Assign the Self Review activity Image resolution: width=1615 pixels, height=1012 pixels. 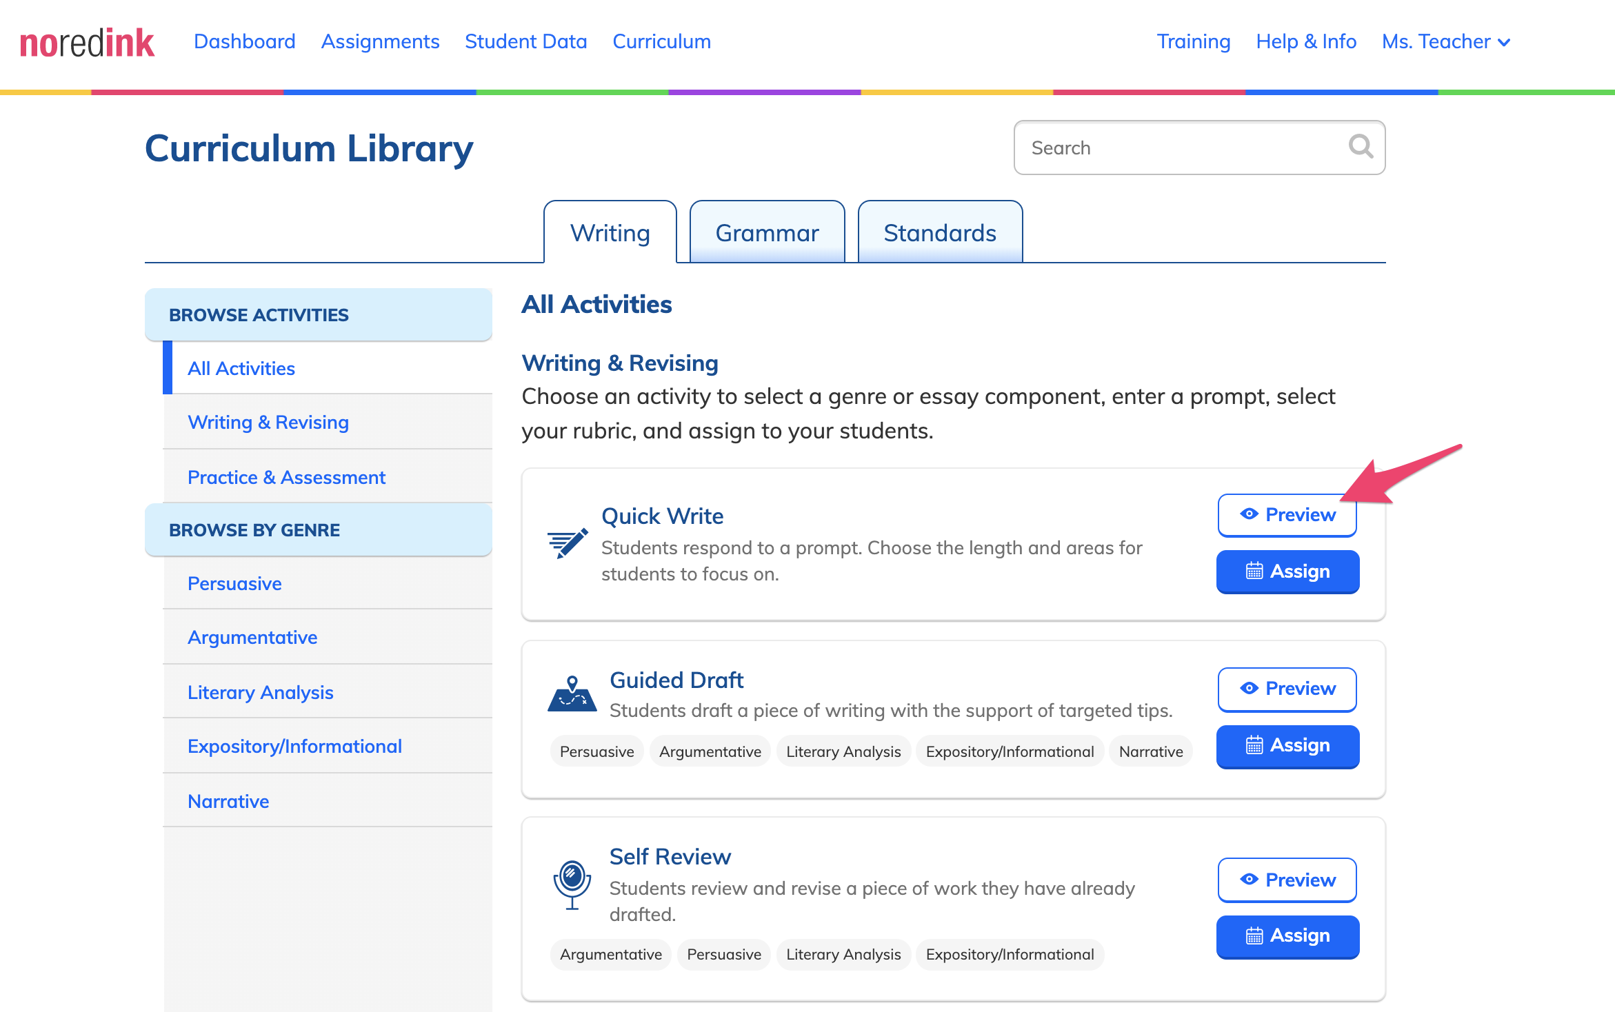click(1287, 936)
